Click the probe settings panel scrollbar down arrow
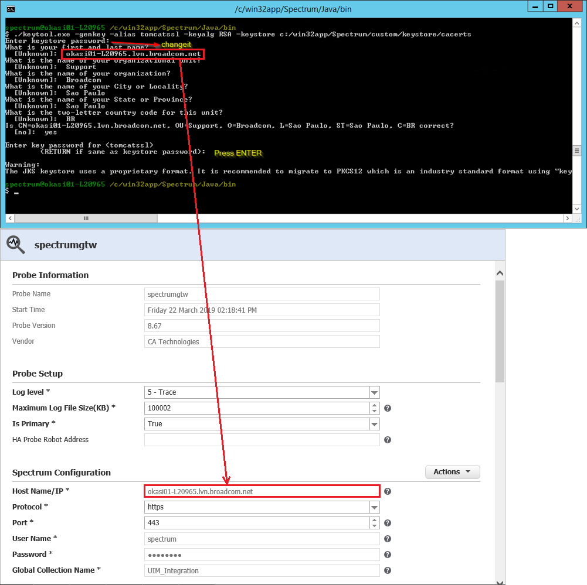 pyautogui.click(x=500, y=580)
